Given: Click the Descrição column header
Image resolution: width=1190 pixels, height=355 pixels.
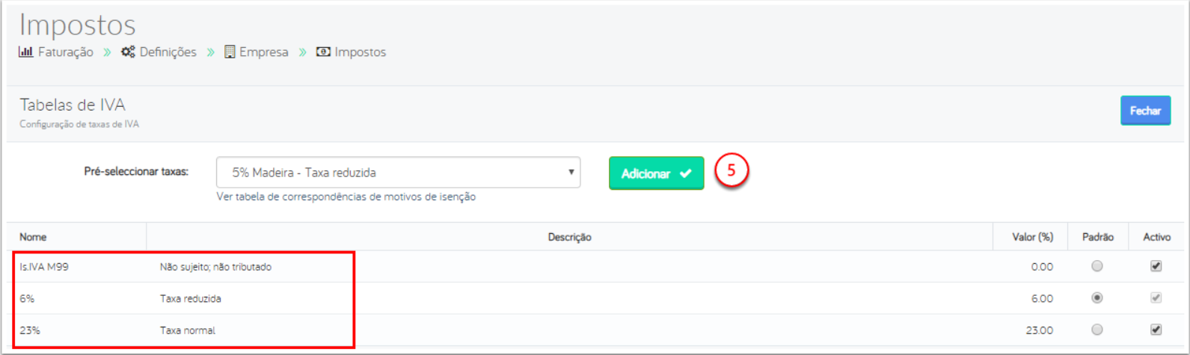Looking at the screenshot, I should (569, 237).
